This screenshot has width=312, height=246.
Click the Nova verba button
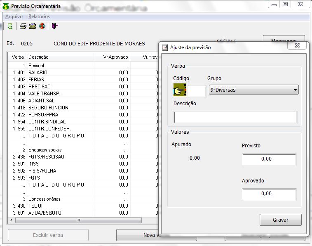coord(137,235)
